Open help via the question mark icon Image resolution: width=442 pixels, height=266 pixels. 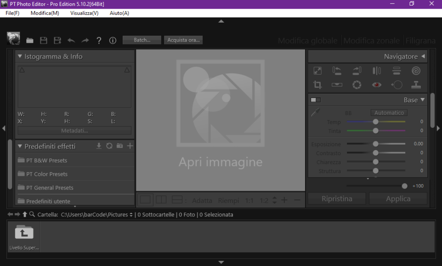pos(99,40)
